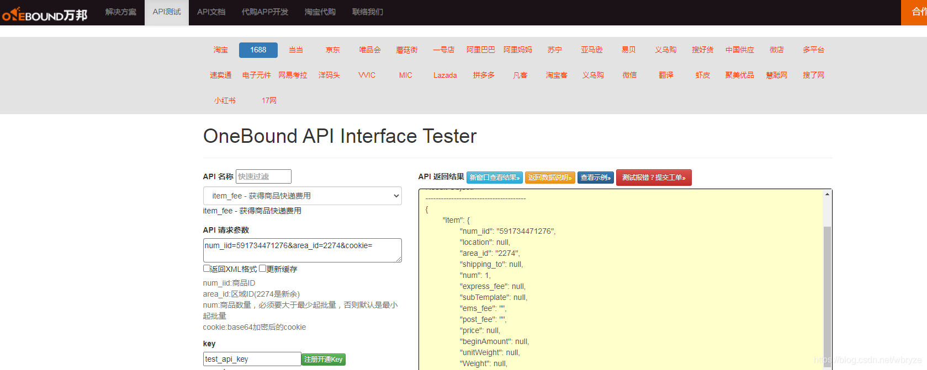Select the 17网 platform link
The height and width of the screenshot is (370, 927).
coord(269,100)
